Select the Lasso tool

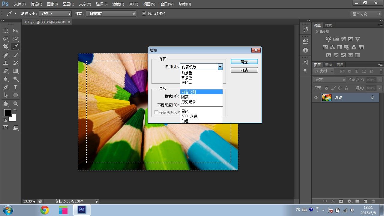[x=6, y=39]
